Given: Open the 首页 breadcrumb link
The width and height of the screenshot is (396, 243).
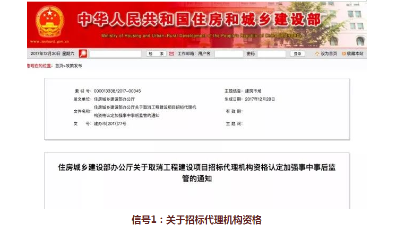Looking at the screenshot, I should (59, 66).
